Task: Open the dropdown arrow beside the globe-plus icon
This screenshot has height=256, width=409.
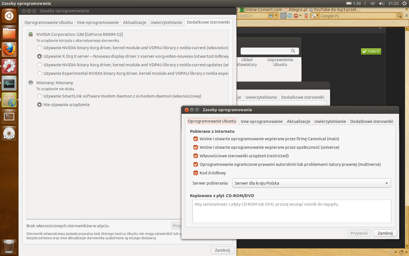Action: coord(276,16)
